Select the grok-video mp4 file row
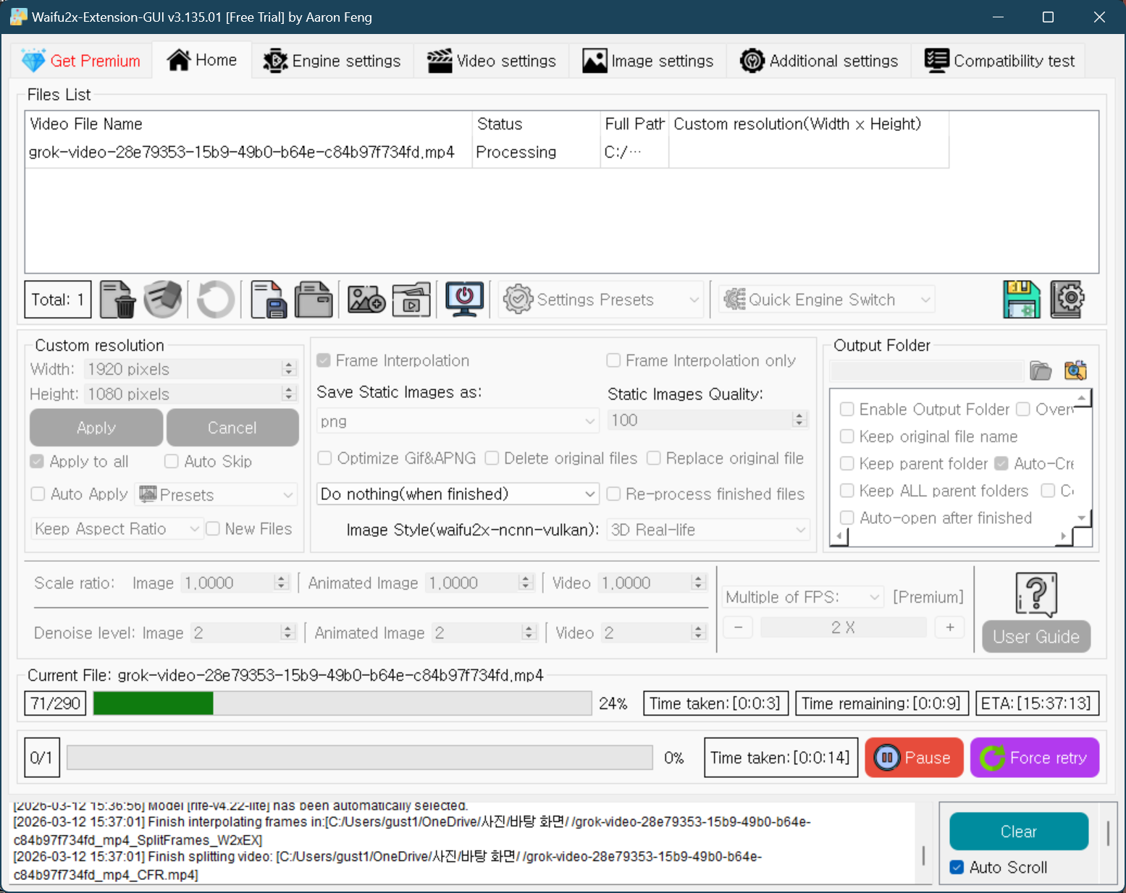 point(487,152)
